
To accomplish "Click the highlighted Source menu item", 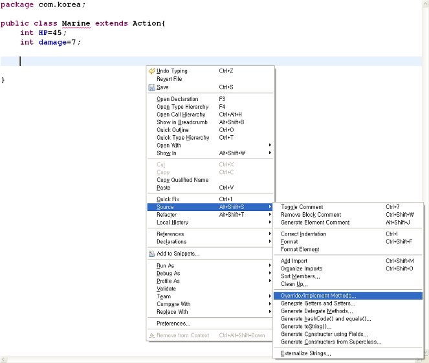I will (210, 207).
